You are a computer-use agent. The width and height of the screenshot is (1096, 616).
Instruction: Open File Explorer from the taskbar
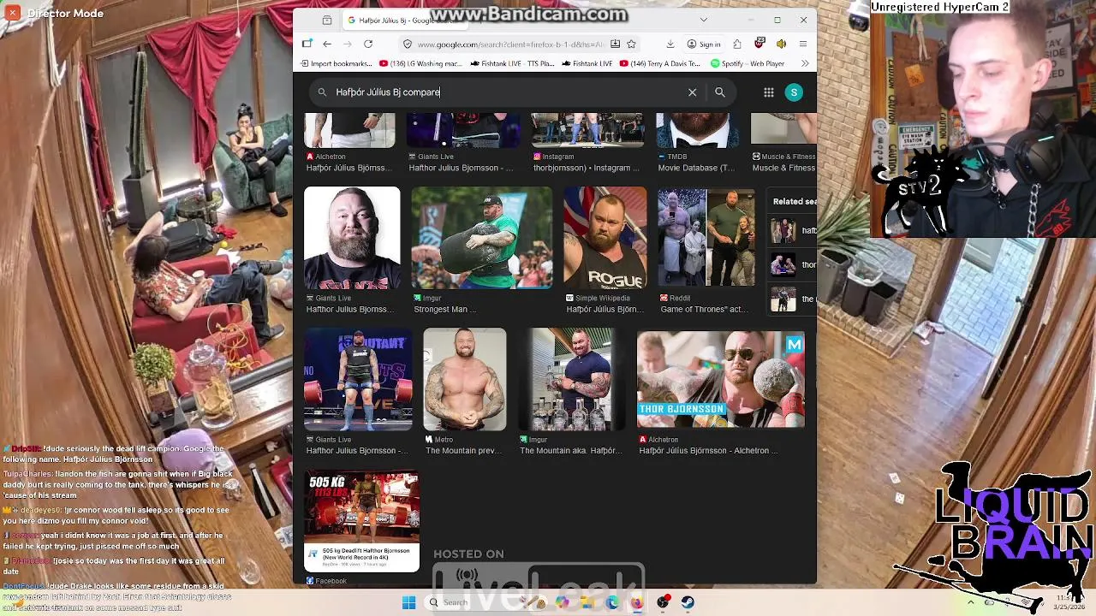point(587,602)
